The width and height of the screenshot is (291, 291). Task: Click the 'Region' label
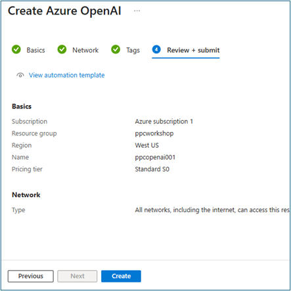(22, 146)
